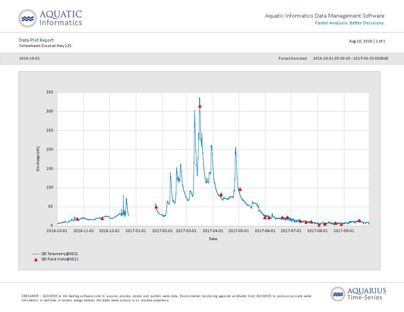Click the Discharge (cfs) axis title
This screenshot has width=404, height=312.
point(38,159)
